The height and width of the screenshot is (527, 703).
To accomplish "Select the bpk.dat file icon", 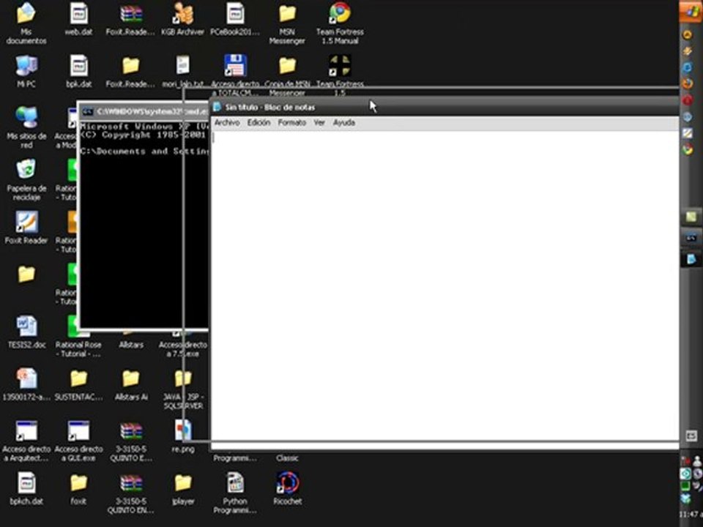I will point(78,71).
